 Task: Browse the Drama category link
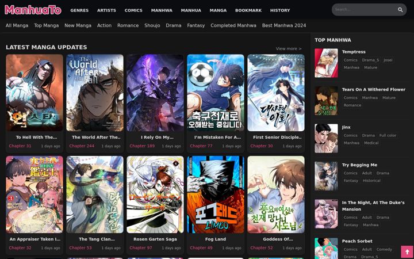(174, 25)
